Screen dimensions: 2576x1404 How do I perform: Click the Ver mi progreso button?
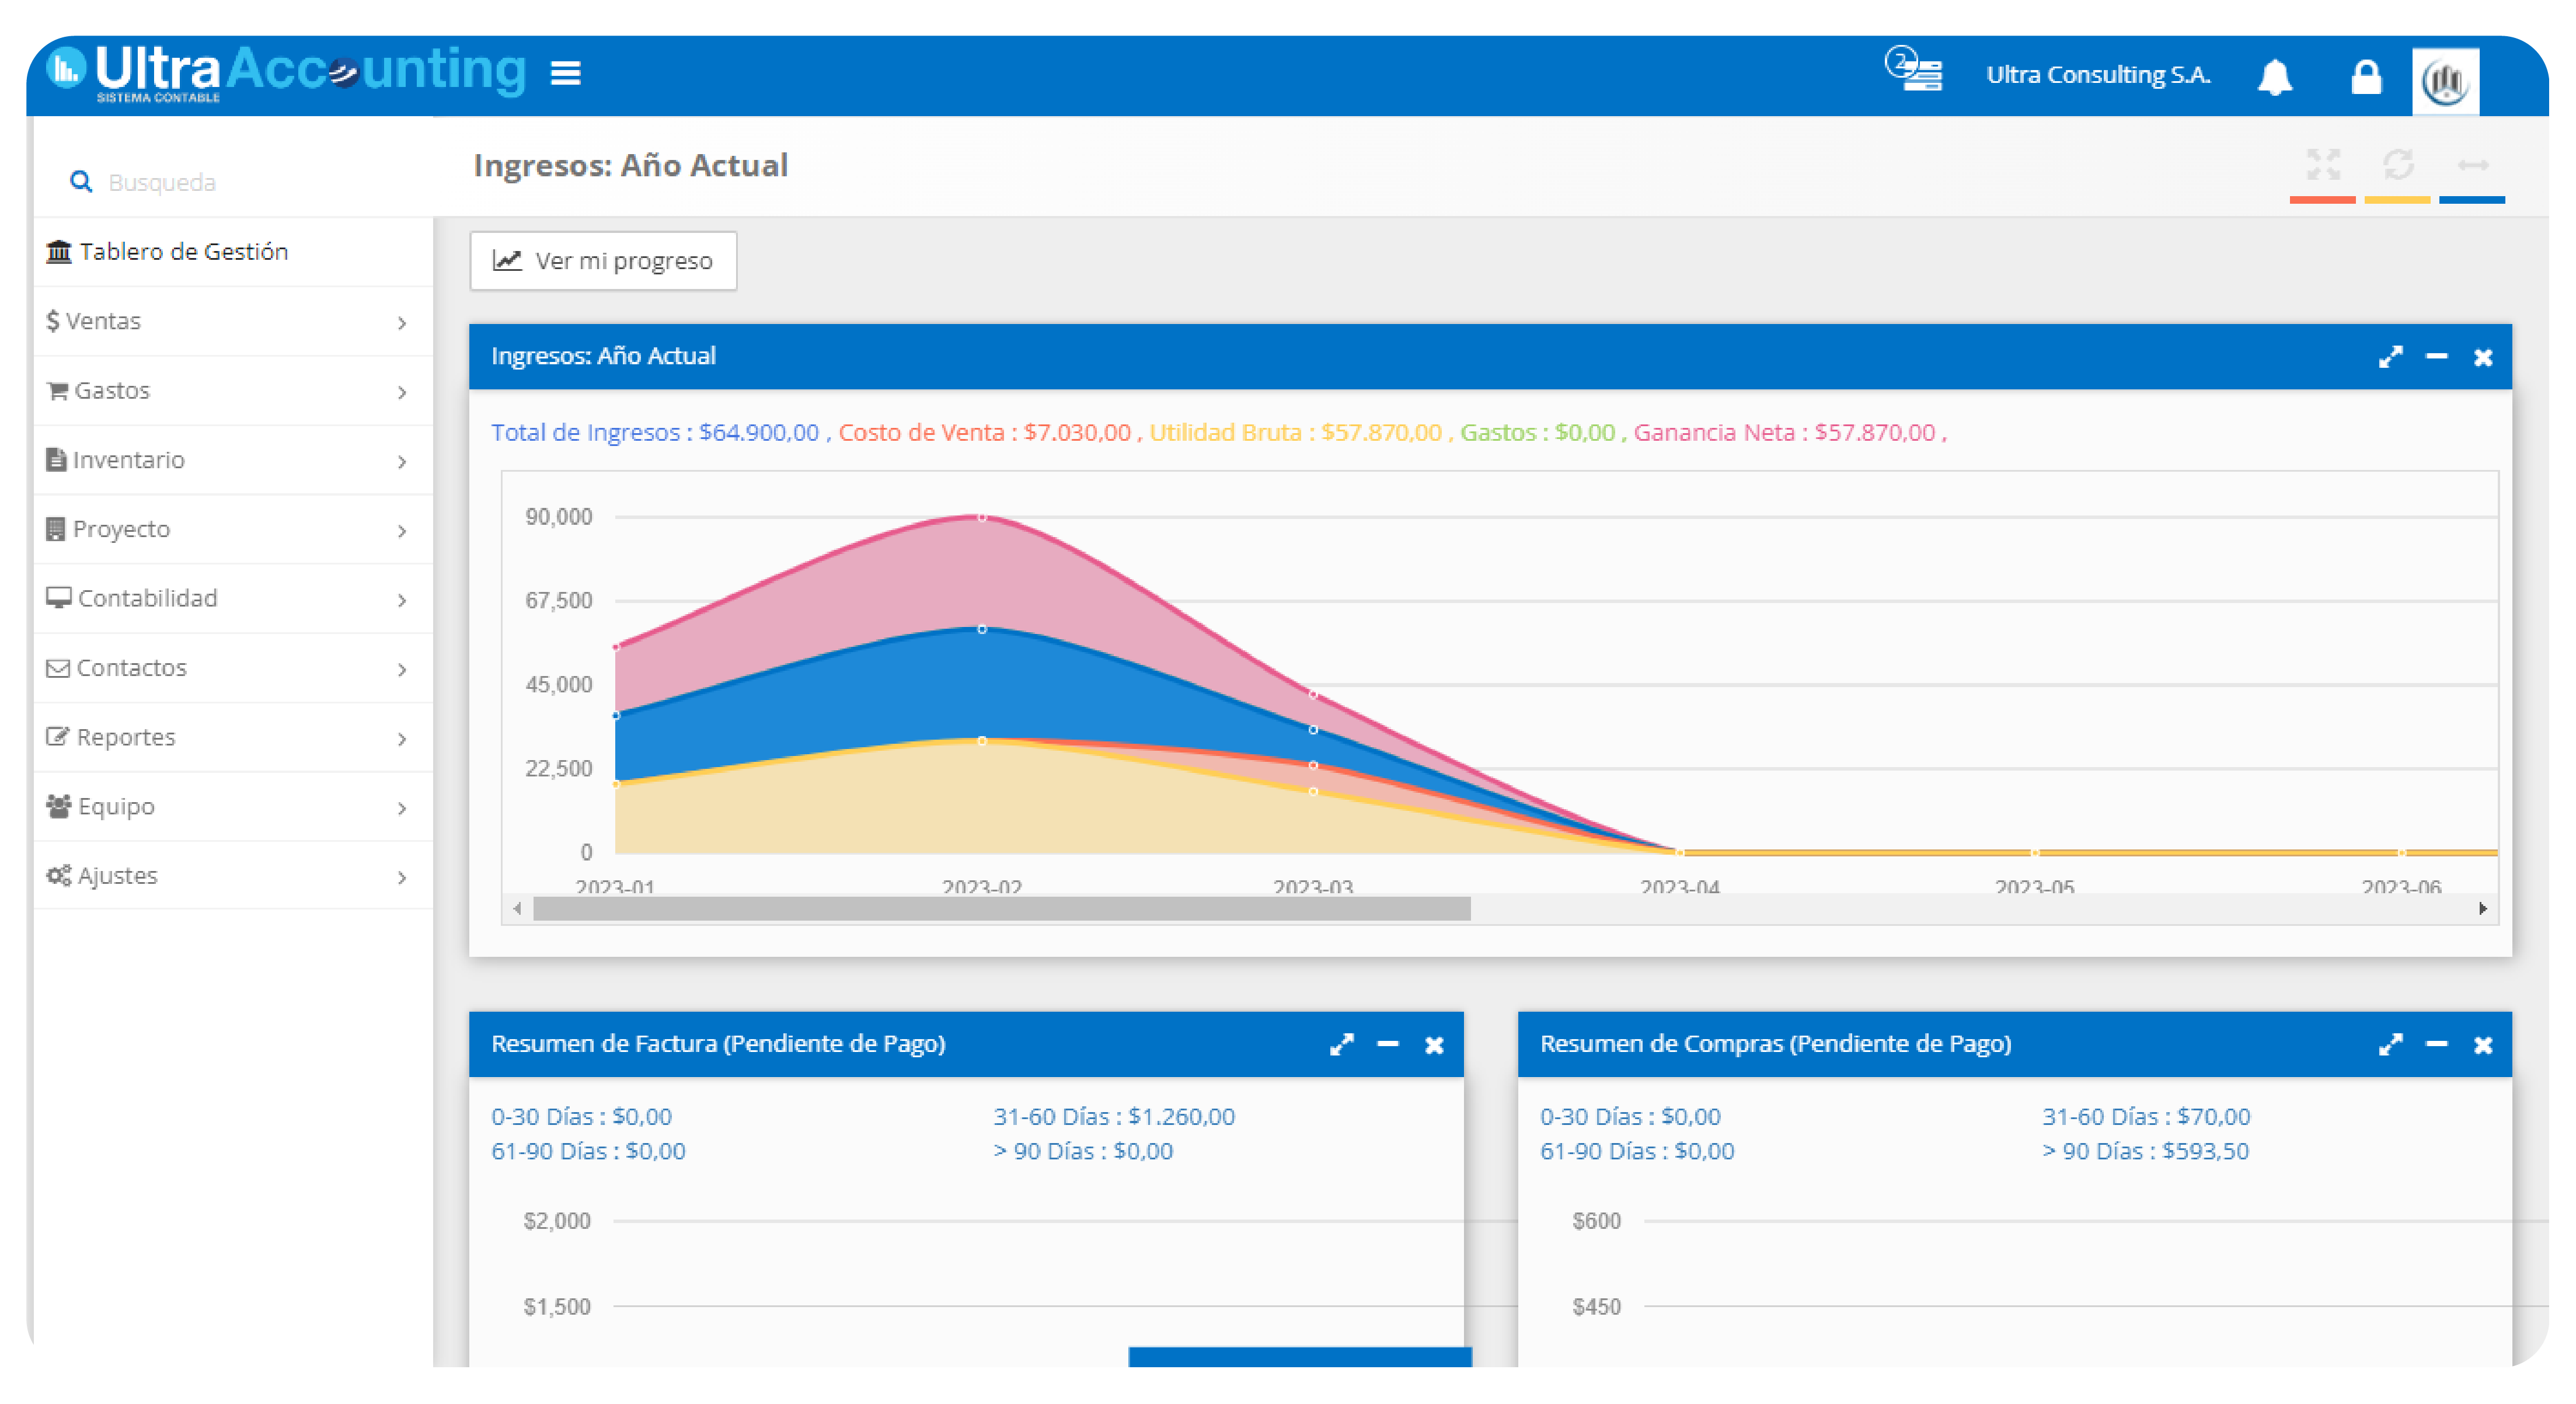point(603,261)
